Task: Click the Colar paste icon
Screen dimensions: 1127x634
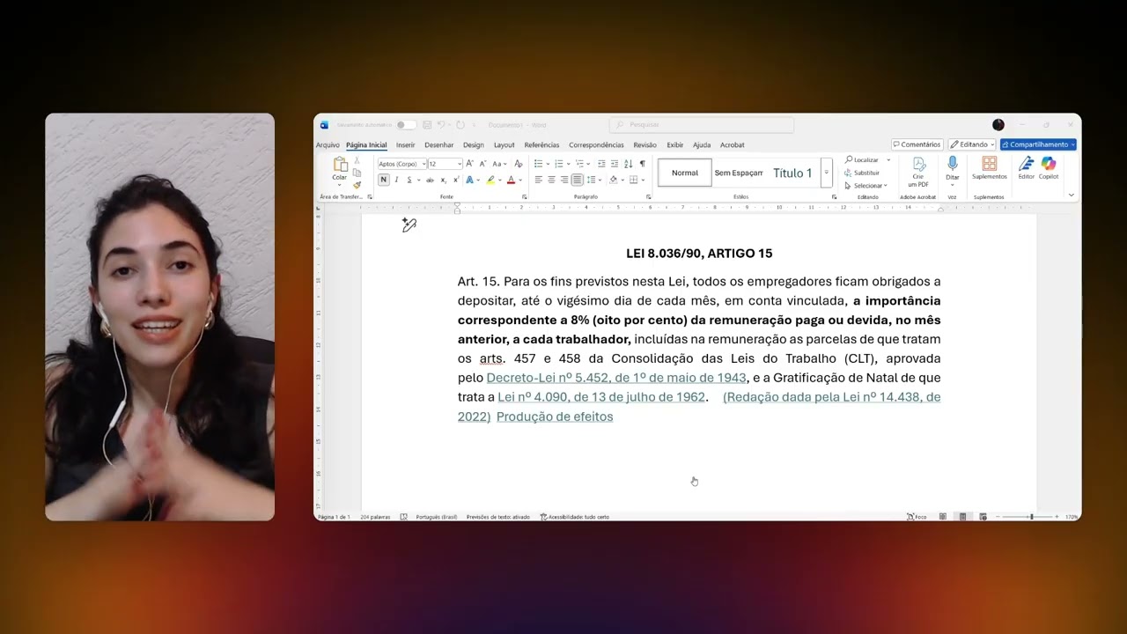Action: (x=340, y=165)
